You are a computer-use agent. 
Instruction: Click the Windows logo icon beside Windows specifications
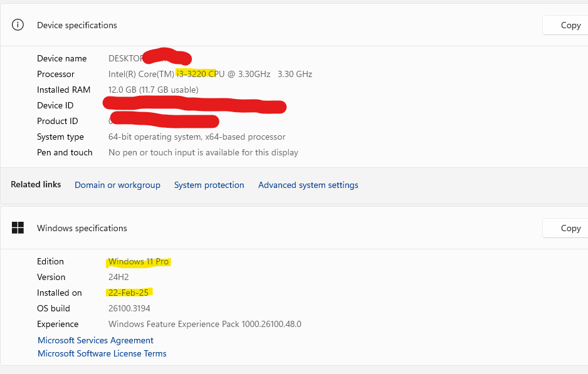(18, 228)
